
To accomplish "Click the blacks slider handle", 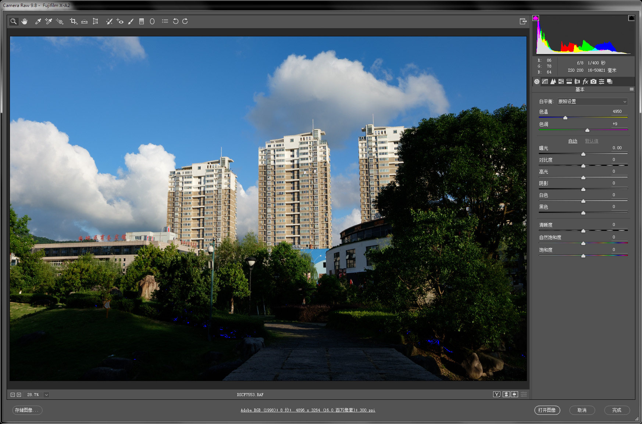I will point(583,213).
